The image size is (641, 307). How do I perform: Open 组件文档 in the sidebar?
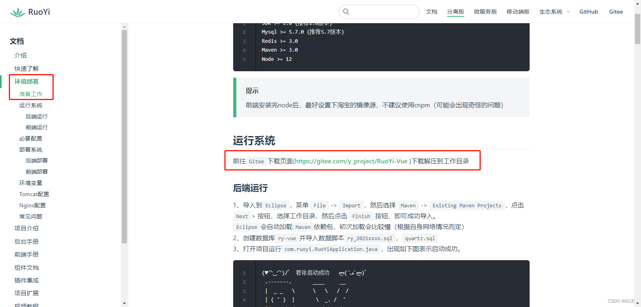tap(26, 267)
